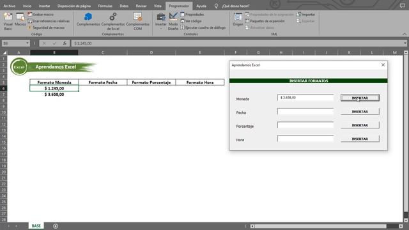Click Importar XML data
409x230 pixels.
pos(305,15)
